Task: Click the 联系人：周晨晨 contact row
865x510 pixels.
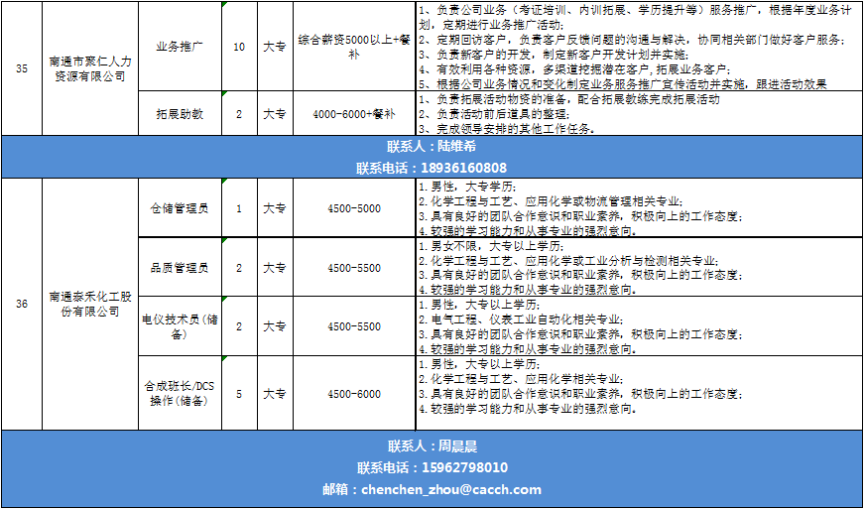Action: [432, 446]
